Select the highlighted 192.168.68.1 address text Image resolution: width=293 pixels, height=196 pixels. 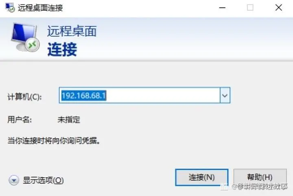[84, 96]
